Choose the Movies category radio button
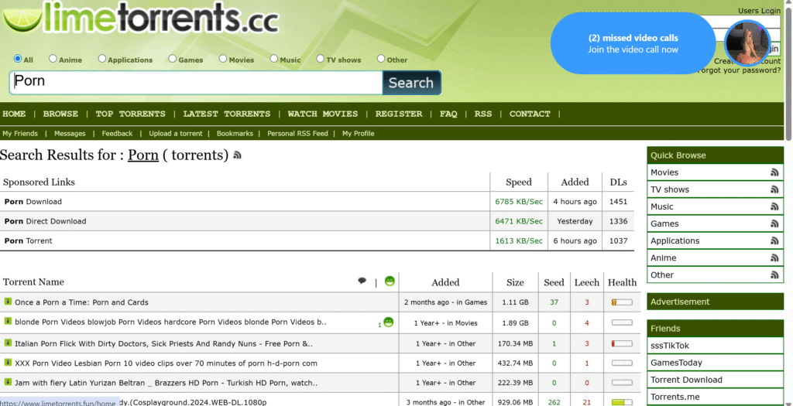Screen dimensions: 793x406 click(x=223, y=59)
